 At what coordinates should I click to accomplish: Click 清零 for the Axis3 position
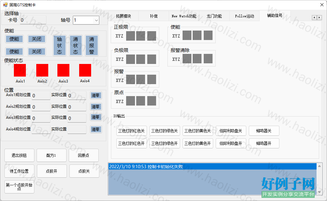pyautogui.click(x=96, y=117)
